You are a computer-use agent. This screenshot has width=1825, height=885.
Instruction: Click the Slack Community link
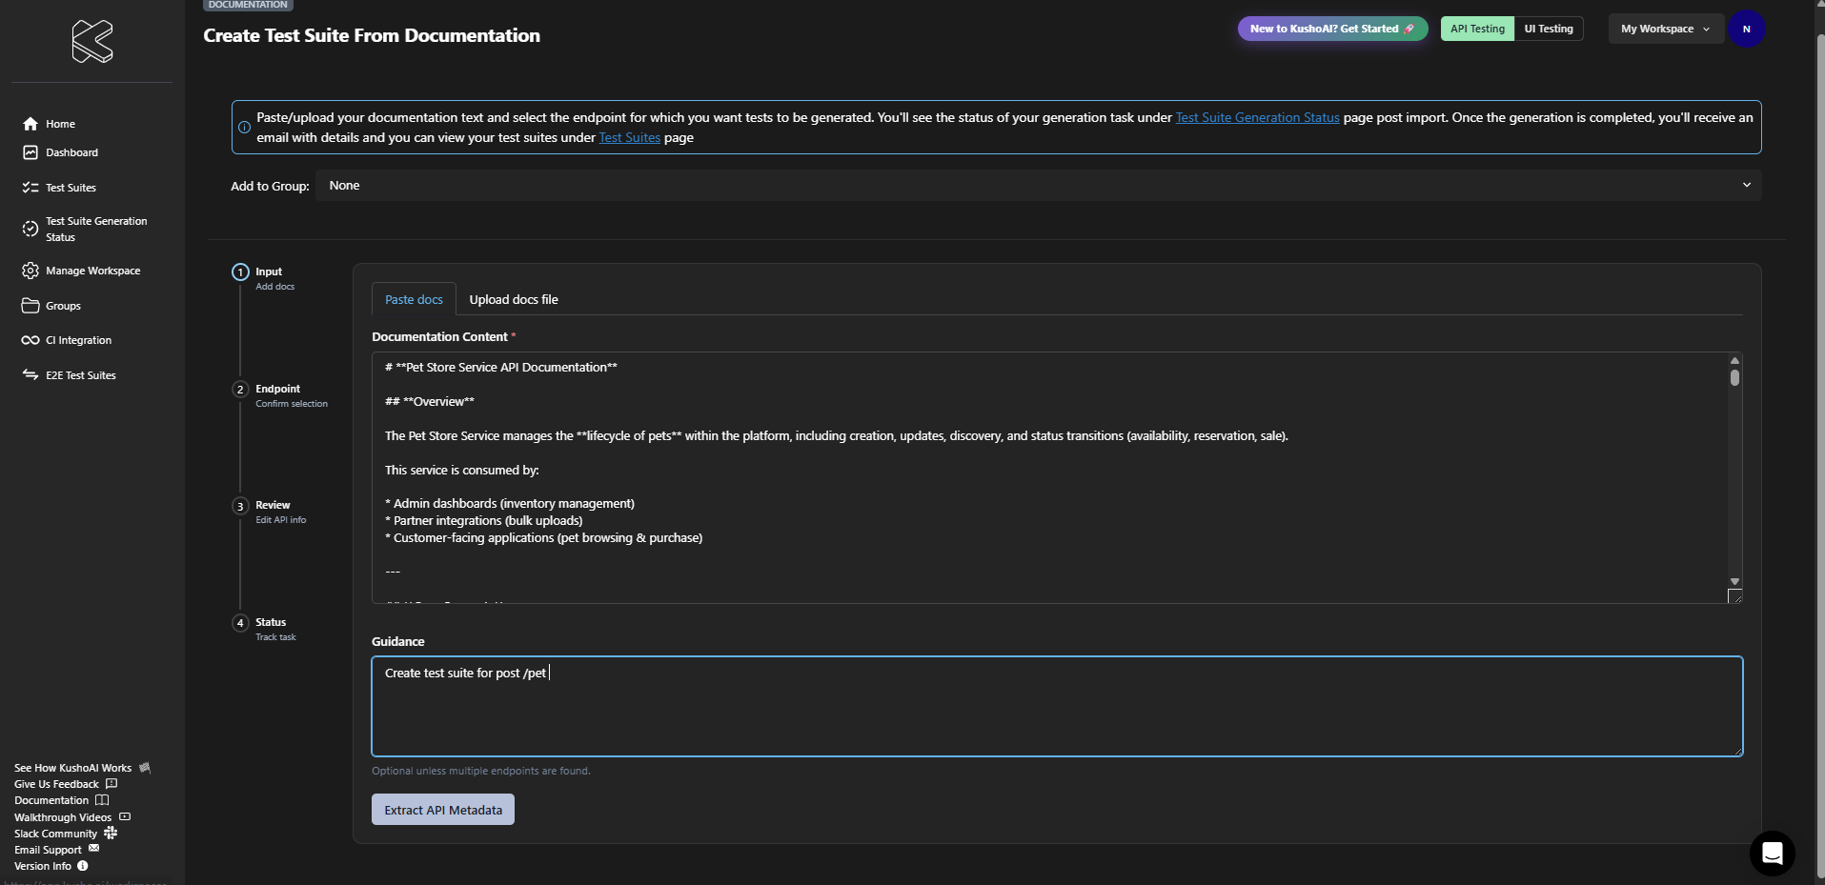pos(55,834)
